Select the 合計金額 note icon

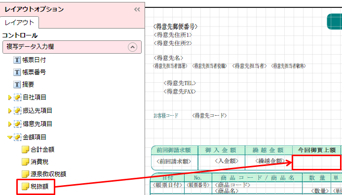click(x=25, y=150)
